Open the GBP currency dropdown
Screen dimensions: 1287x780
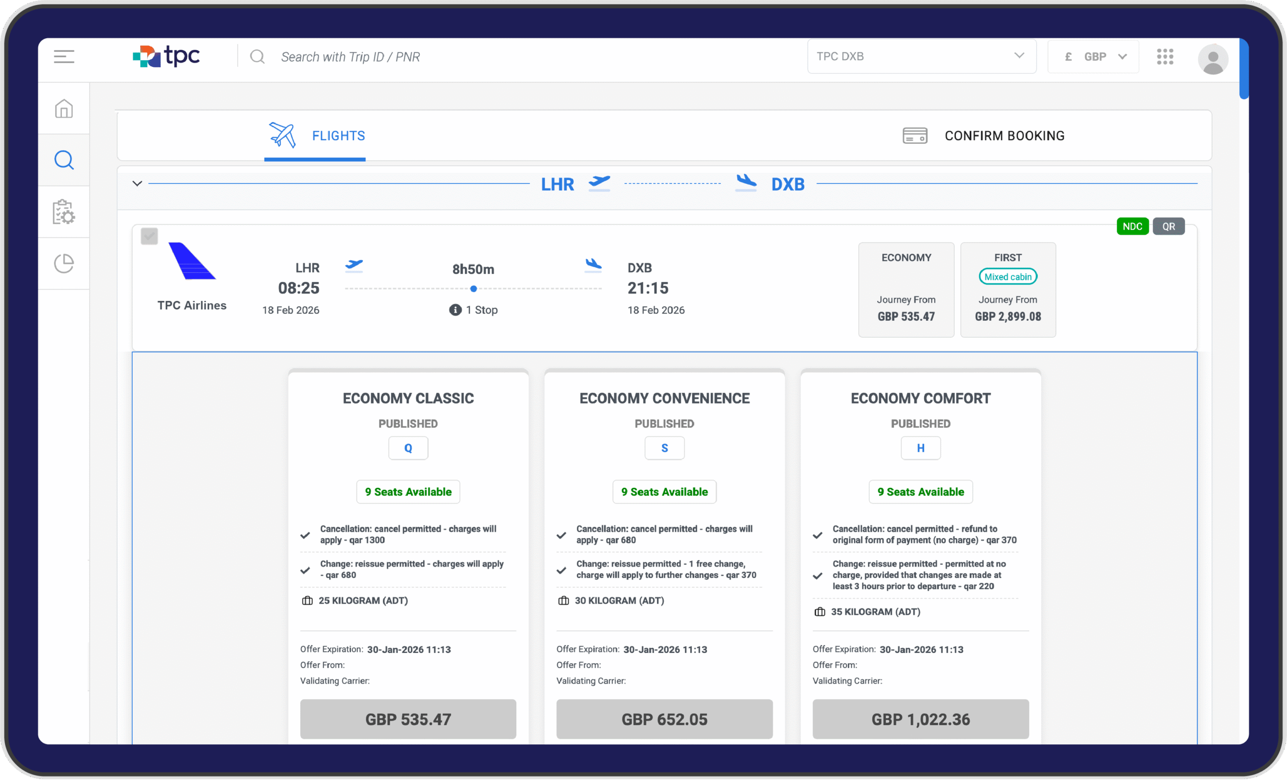pos(1093,56)
